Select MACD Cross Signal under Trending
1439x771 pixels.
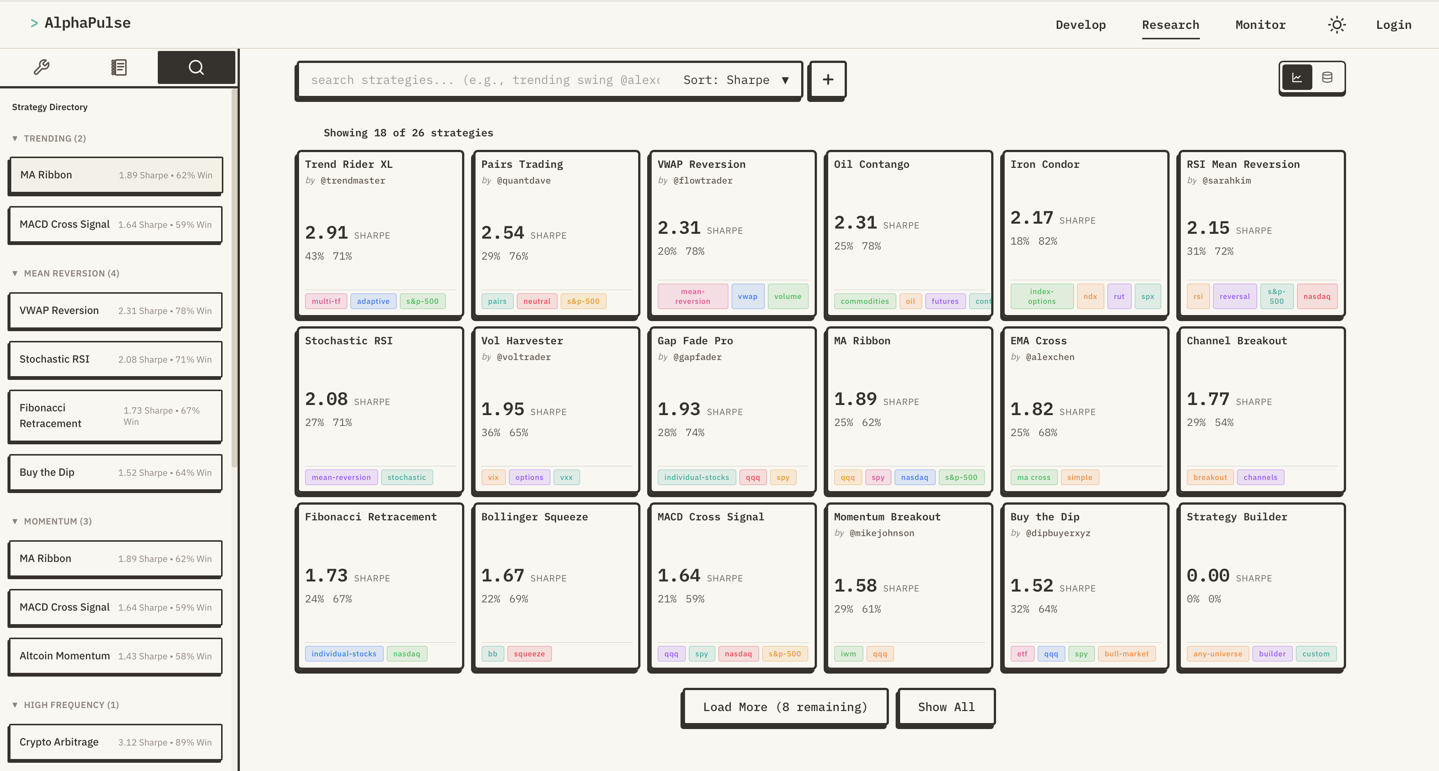coord(116,224)
